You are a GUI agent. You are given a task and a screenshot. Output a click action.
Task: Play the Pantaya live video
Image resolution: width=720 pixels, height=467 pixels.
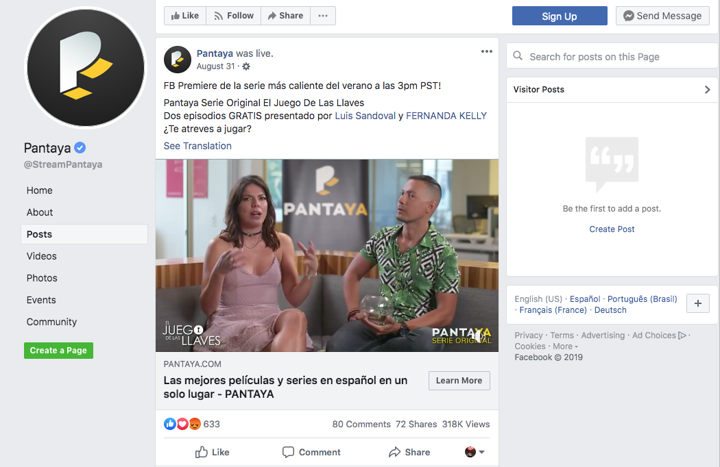[327, 255]
